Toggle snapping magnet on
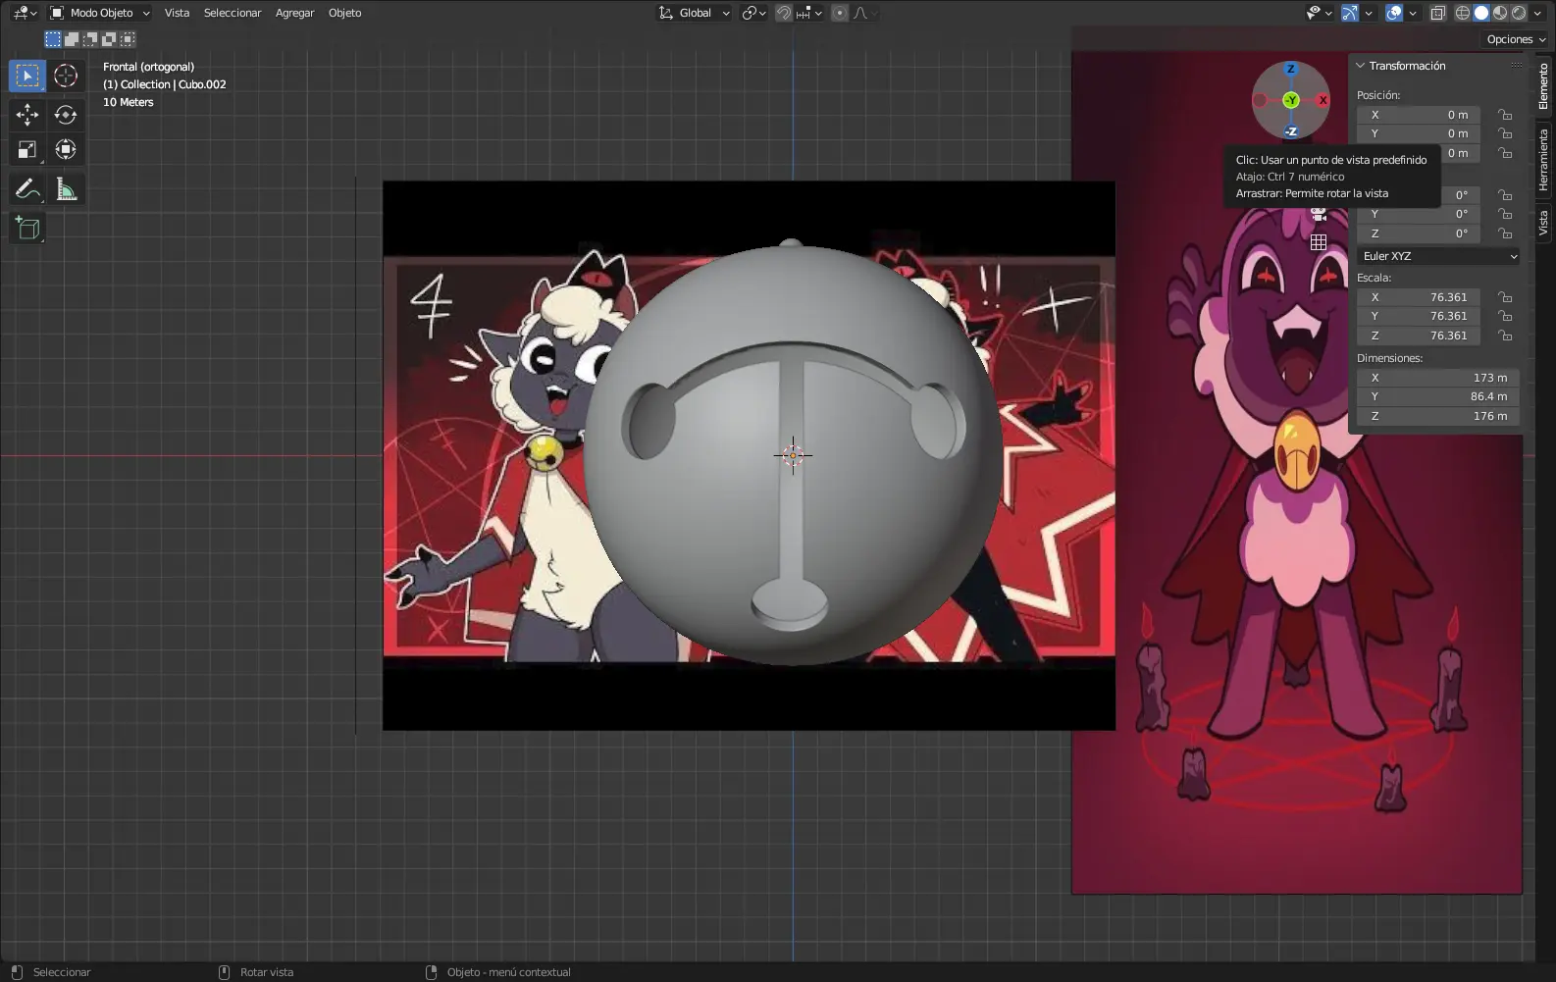Image resolution: width=1556 pixels, height=982 pixels. pyautogui.click(x=784, y=13)
